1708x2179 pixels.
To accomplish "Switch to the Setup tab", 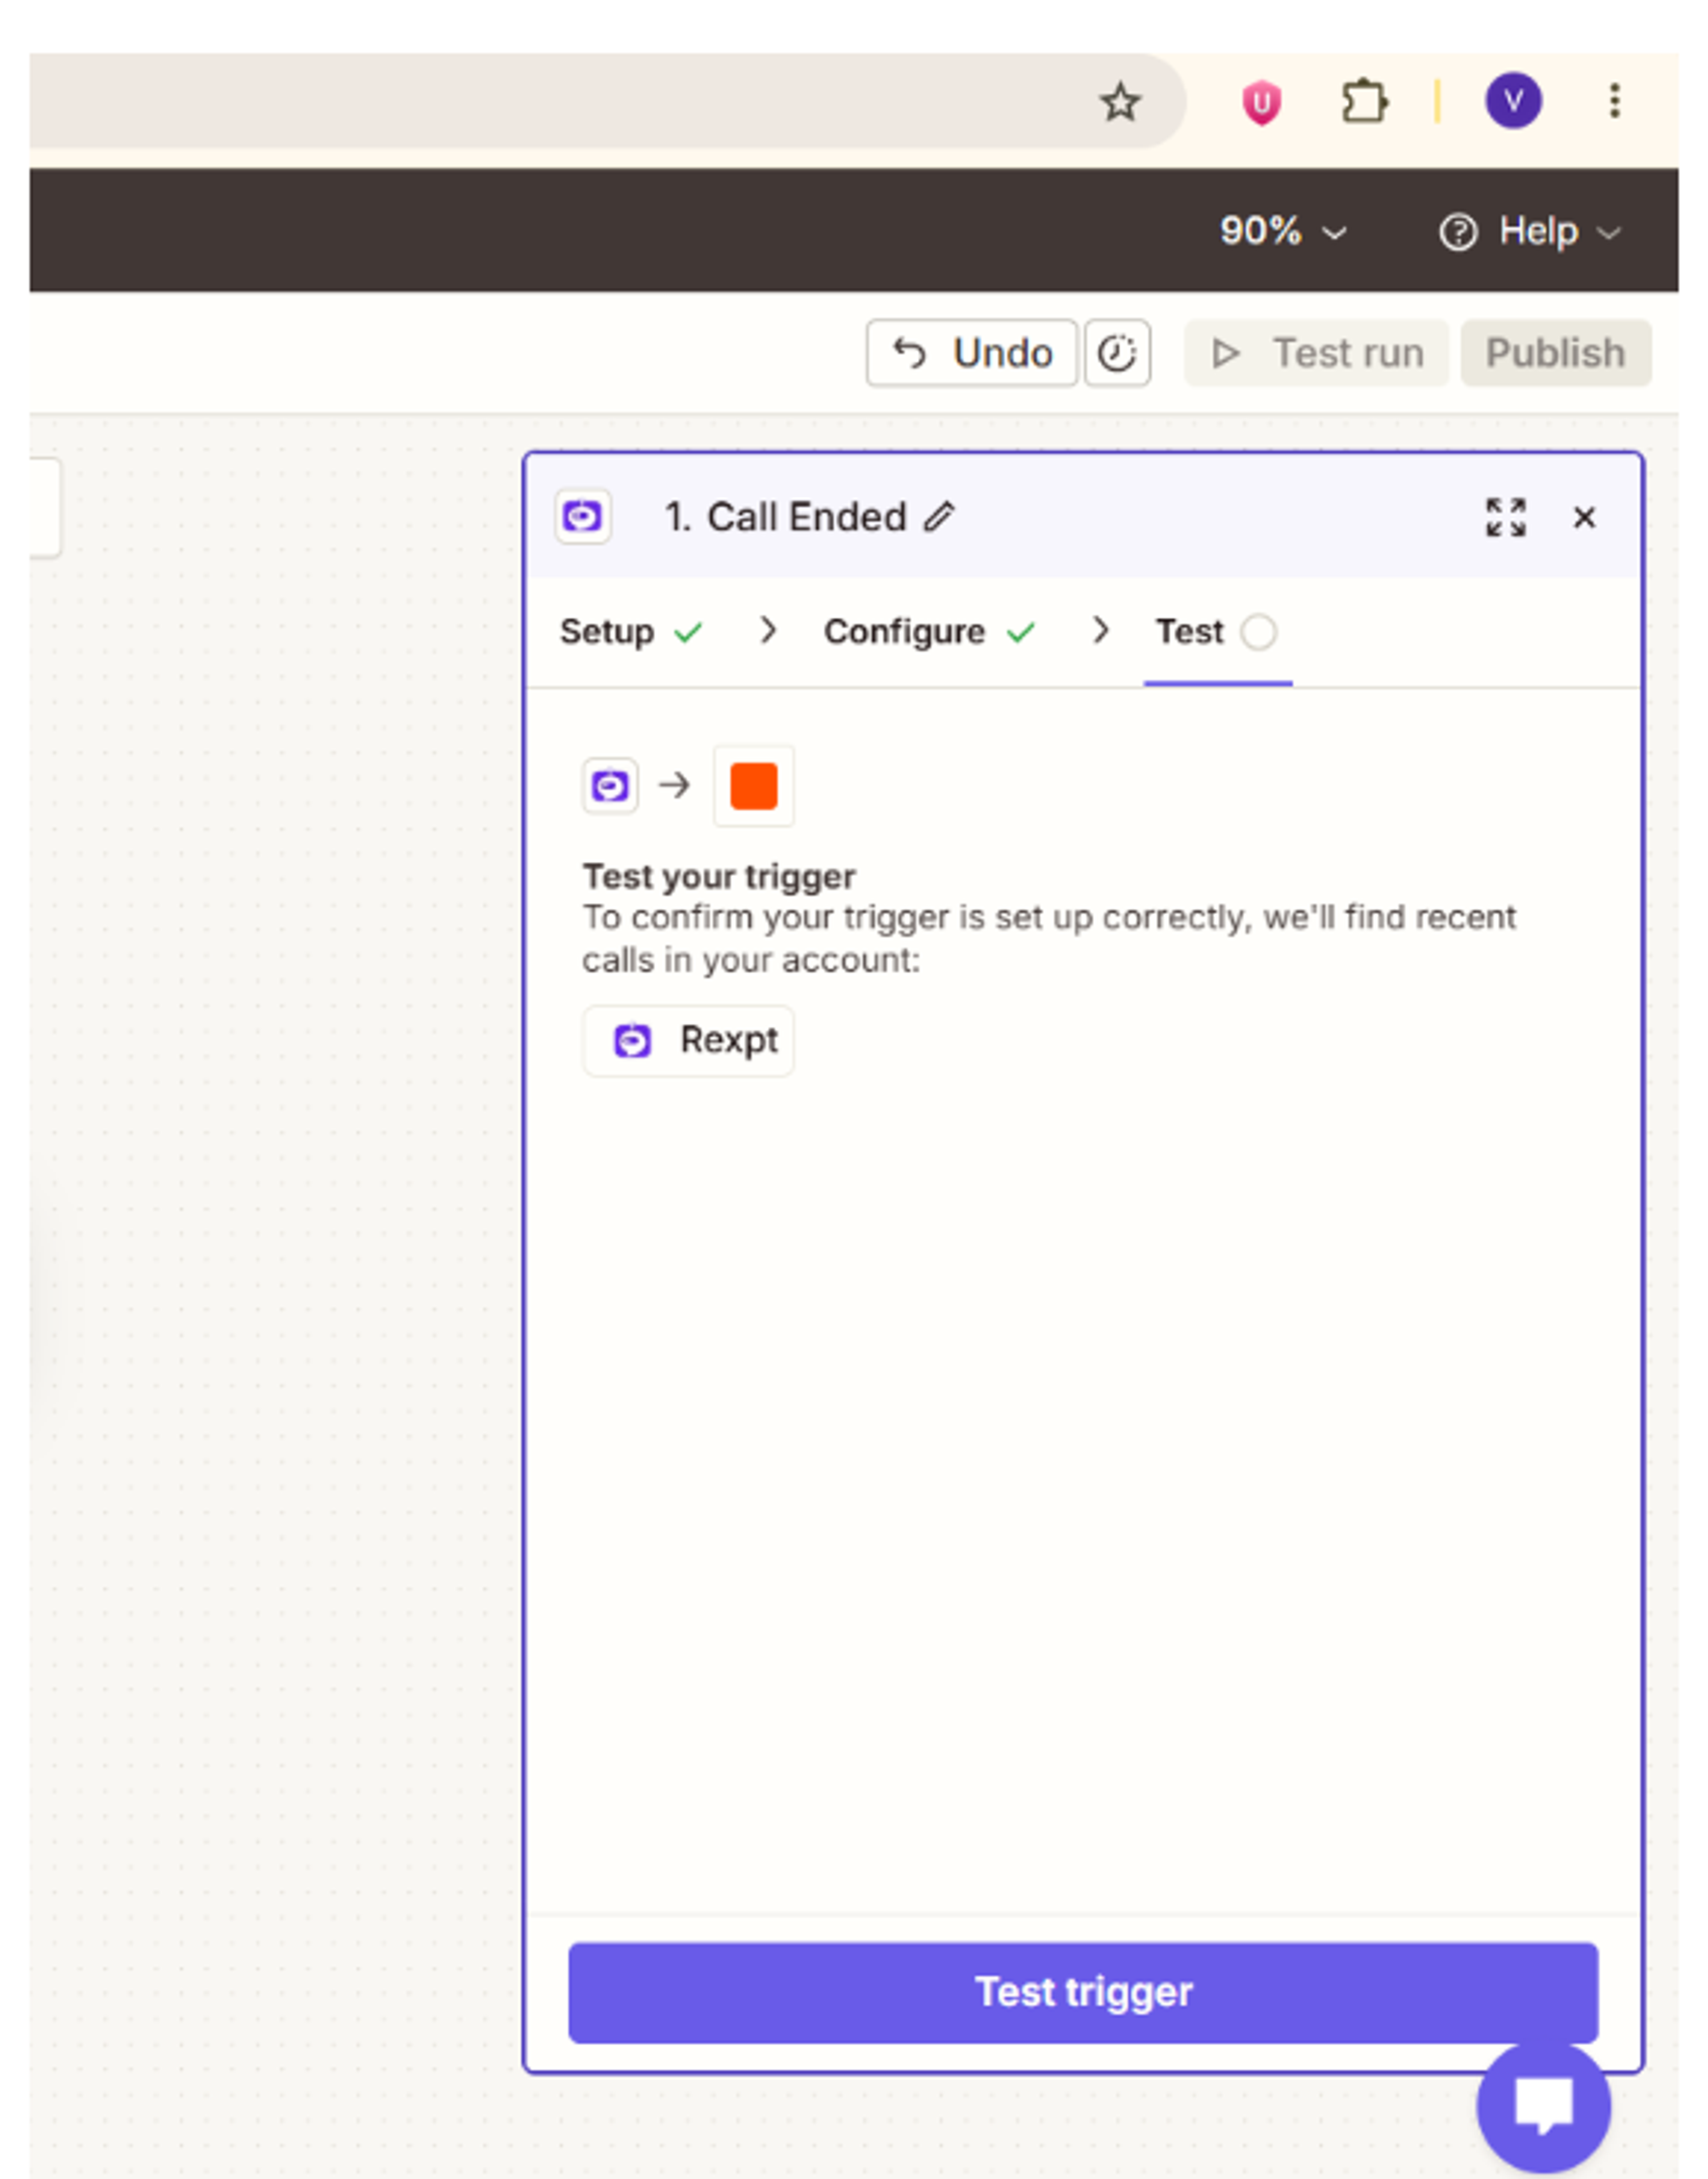I will [631, 632].
